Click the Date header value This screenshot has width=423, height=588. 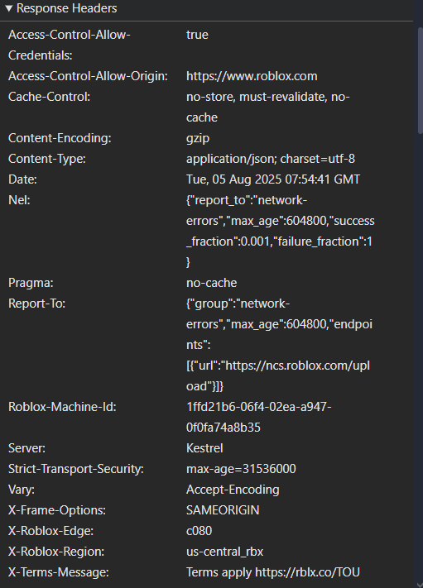tap(273, 179)
